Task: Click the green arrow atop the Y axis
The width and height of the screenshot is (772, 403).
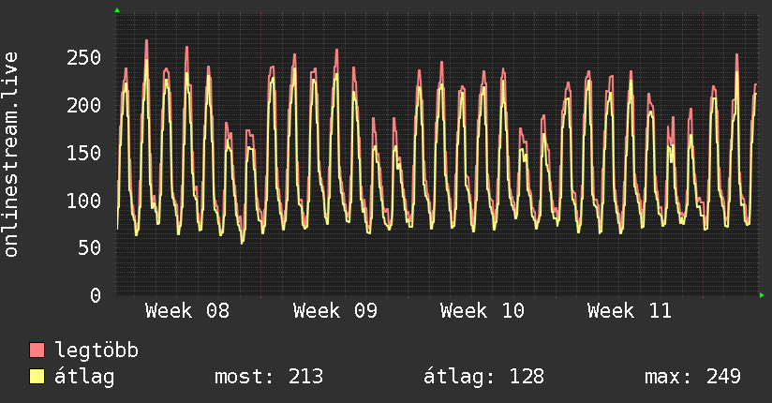Action: tap(117, 10)
